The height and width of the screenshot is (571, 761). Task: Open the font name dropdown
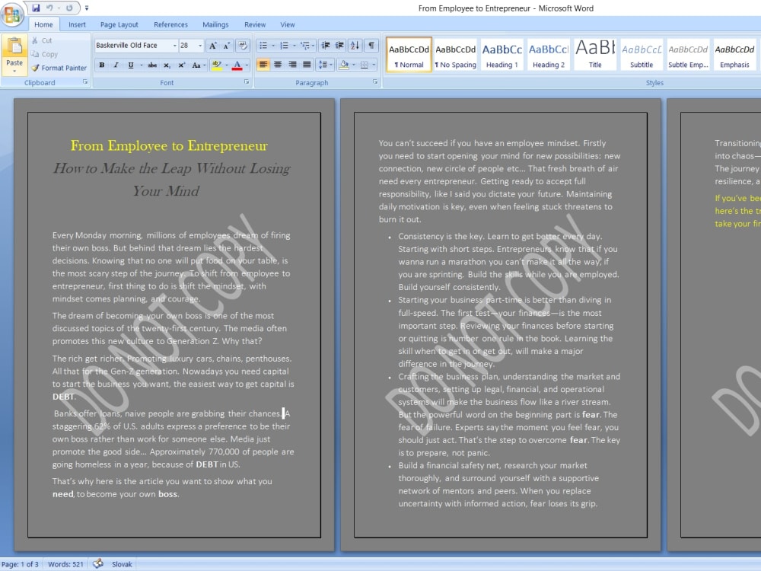tap(175, 46)
